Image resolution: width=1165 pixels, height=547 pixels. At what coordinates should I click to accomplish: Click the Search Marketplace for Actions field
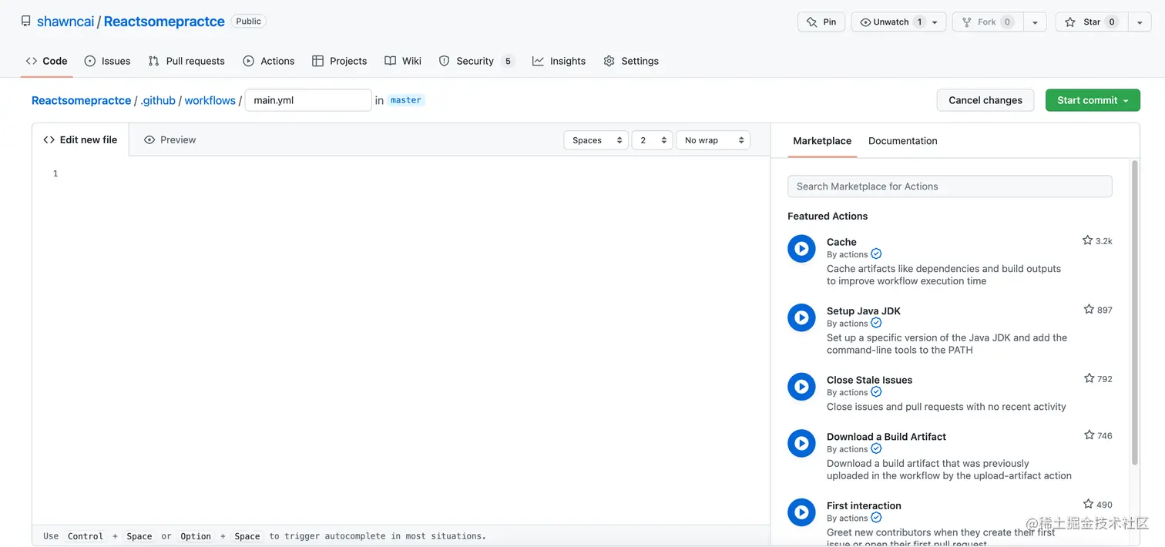coord(949,186)
